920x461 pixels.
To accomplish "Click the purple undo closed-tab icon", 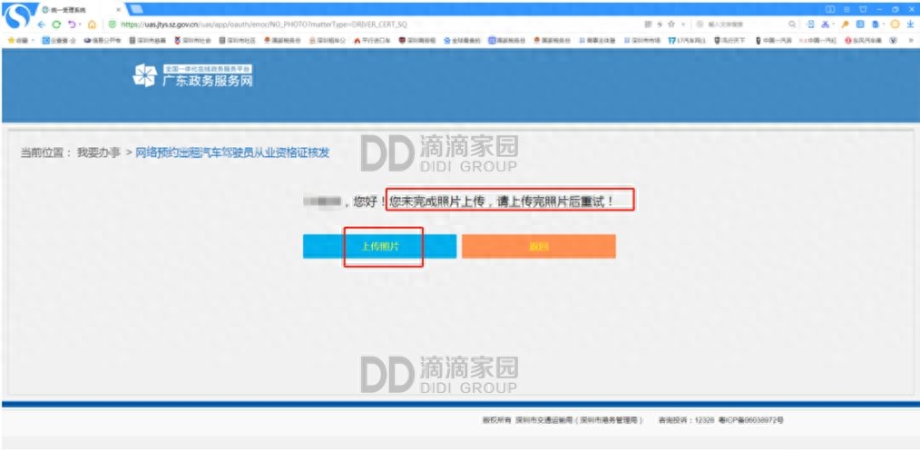I will (72, 24).
